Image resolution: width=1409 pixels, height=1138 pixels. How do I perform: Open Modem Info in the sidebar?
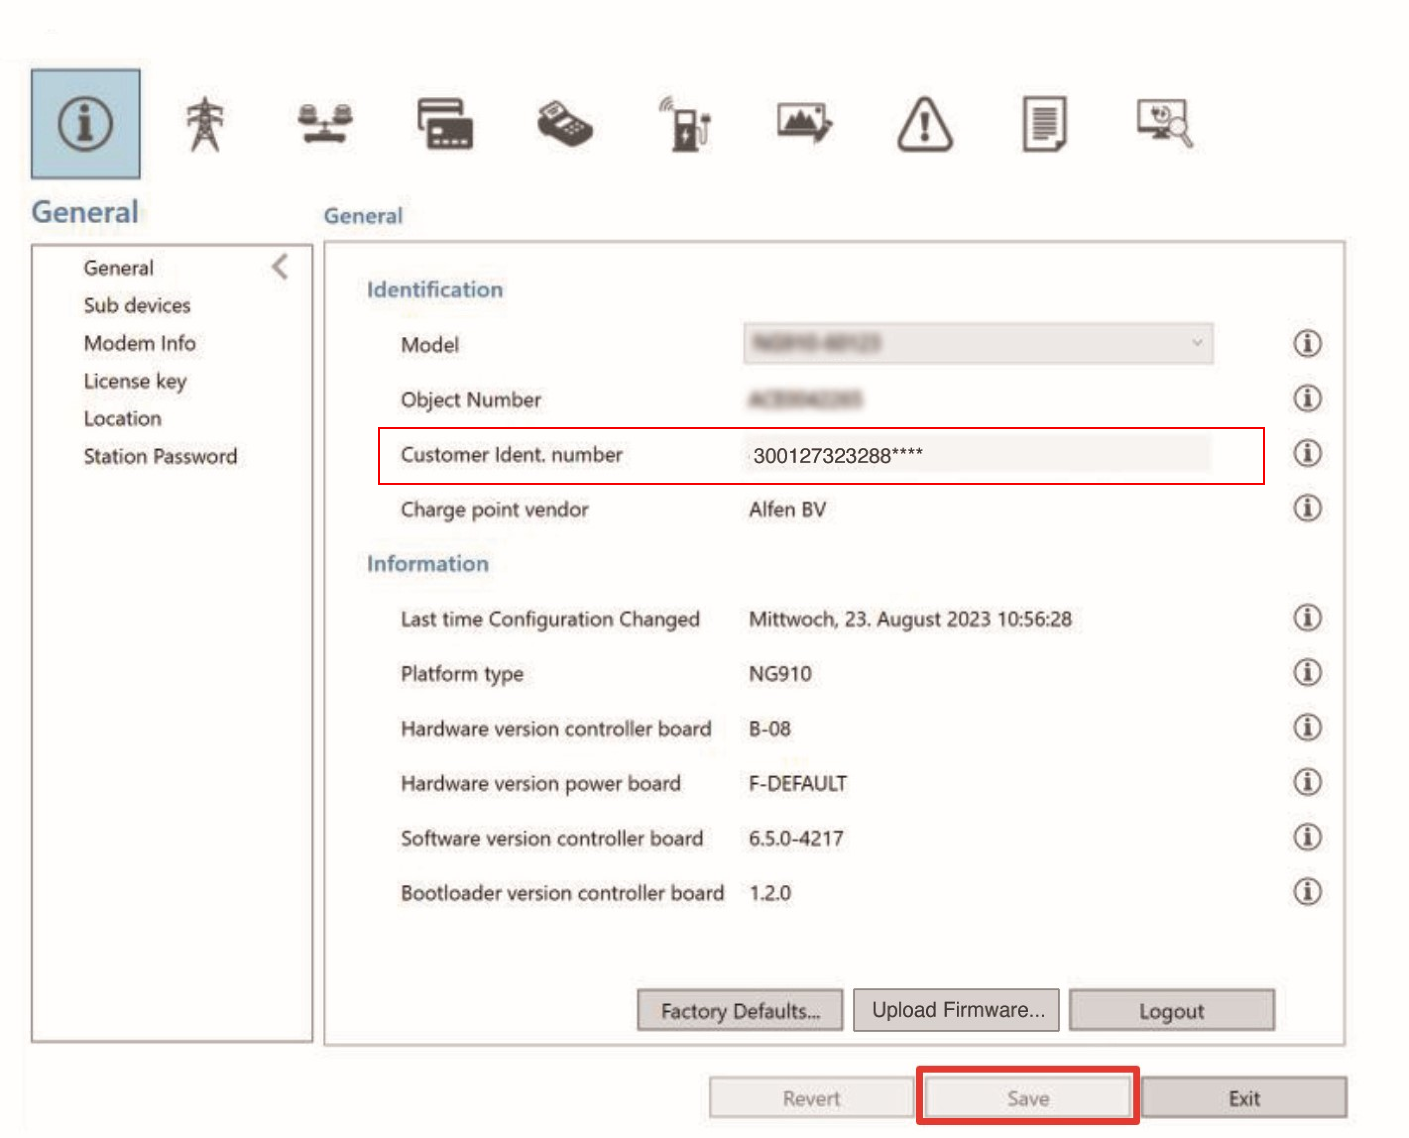click(140, 343)
